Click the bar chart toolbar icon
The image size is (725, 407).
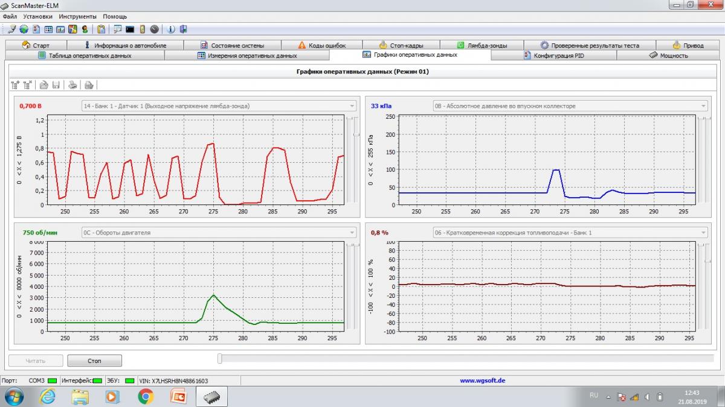click(x=60, y=29)
